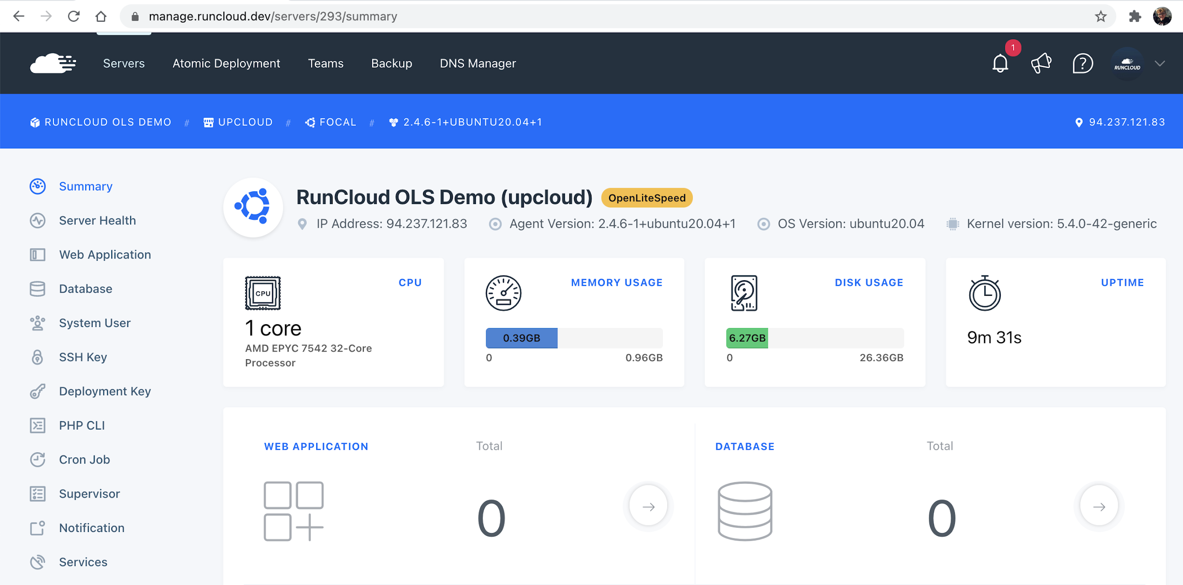Go to Servers menu

[x=124, y=63]
